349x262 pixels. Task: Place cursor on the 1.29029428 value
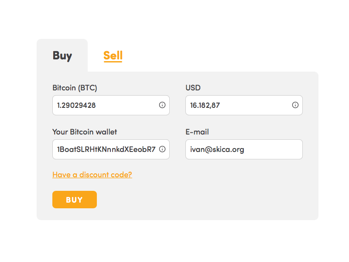[x=76, y=105]
